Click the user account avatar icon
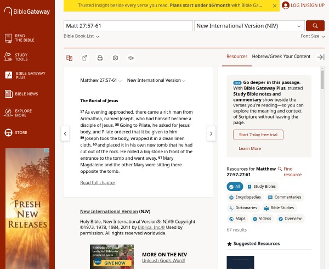This screenshot has height=269, width=329. click(285, 5)
